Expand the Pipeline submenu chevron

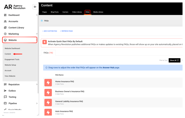point(37,103)
